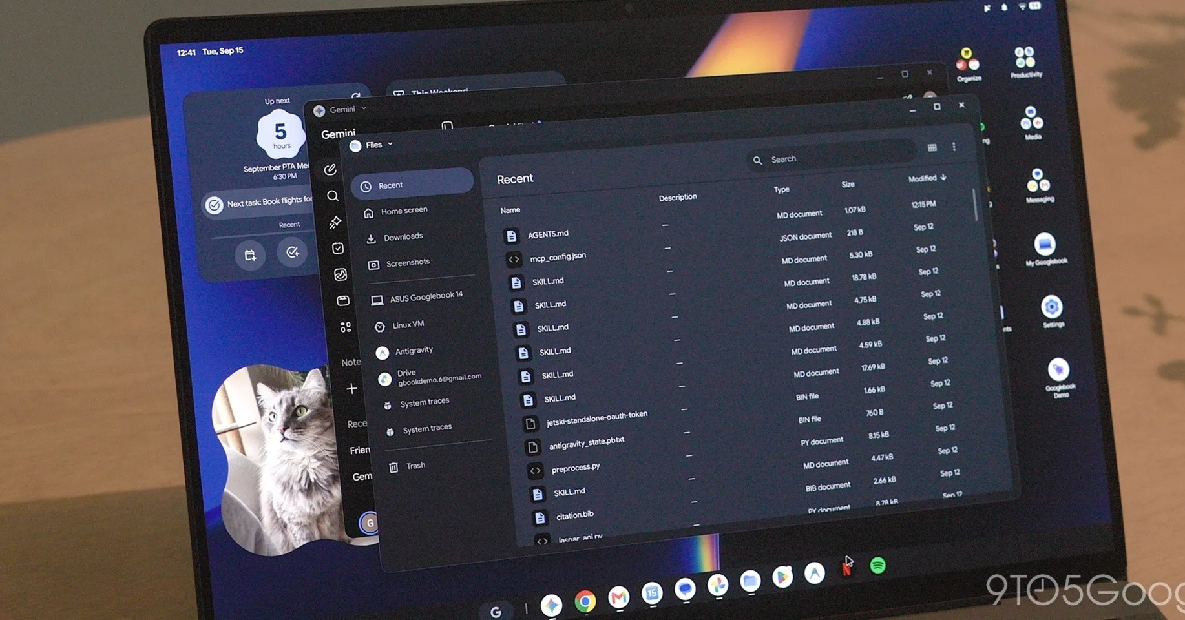Click the plus button in the Gemini window
This screenshot has height=620, width=1185.
click(x=351, y=388)
